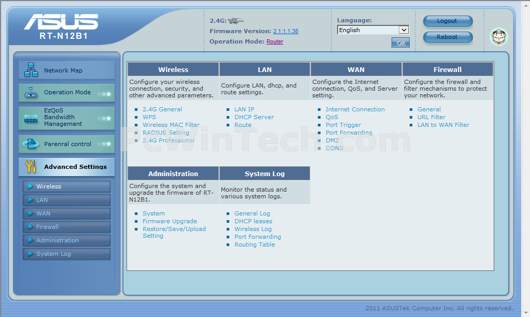Open the Language dropdown
The image size is (530, 317).
[x=373, y=30]
